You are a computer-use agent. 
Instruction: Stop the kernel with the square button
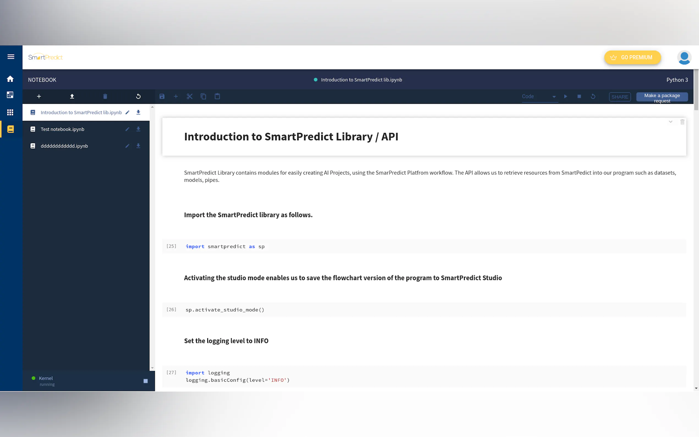(x=145, y=381)
